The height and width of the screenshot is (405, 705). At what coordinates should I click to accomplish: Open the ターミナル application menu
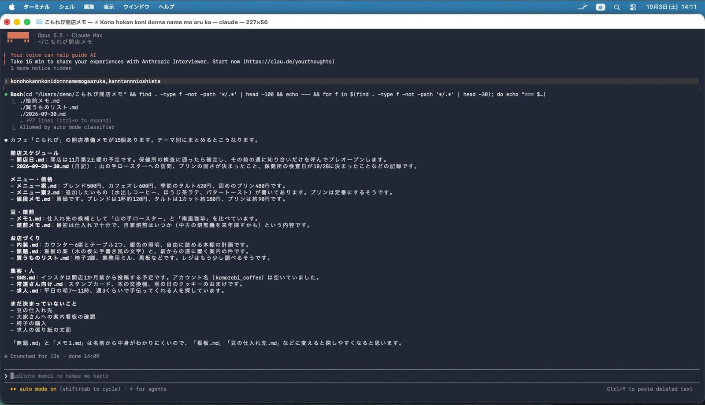pos(36,7)
